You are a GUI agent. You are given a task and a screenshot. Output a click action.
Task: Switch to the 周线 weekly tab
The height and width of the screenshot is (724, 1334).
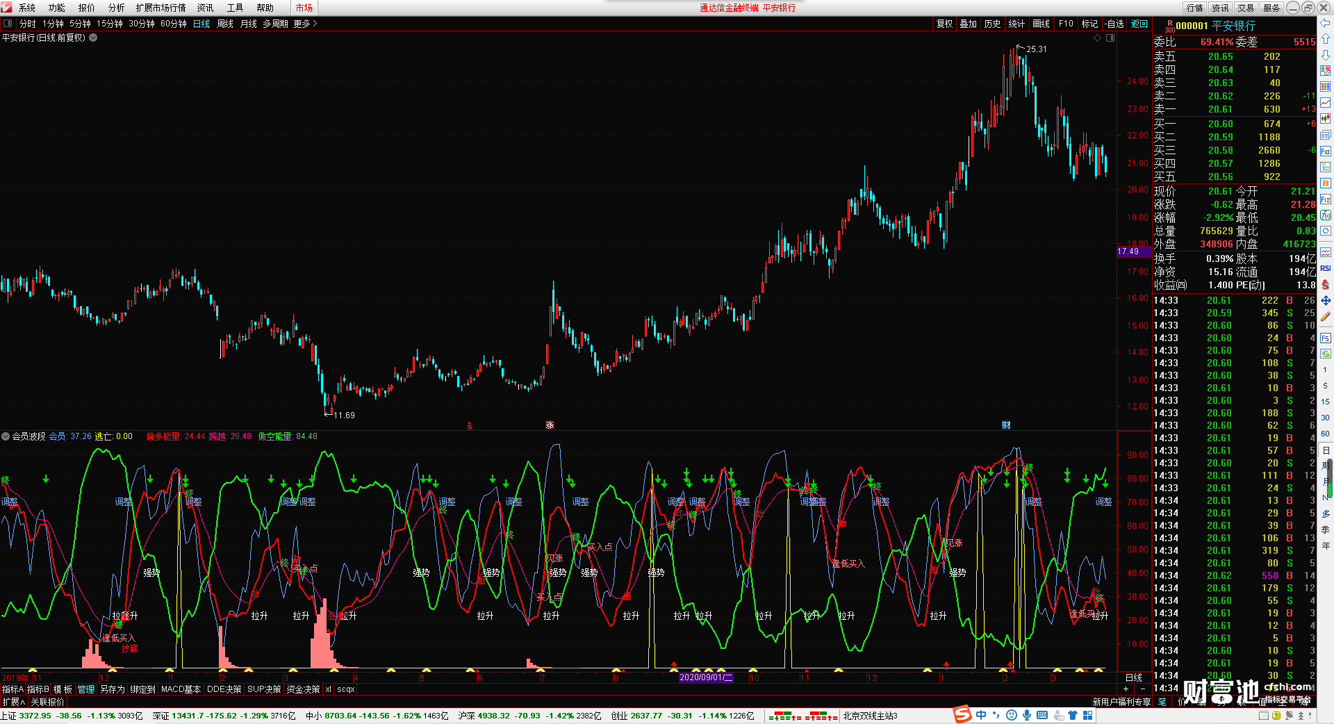coord(225,24)
